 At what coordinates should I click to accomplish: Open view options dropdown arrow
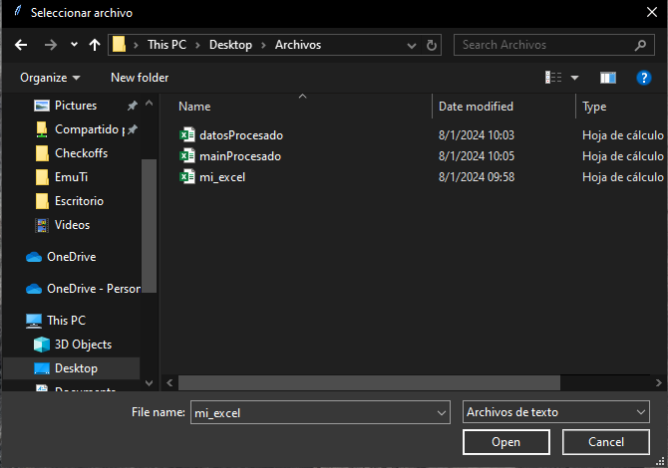[x=574, y=78]
